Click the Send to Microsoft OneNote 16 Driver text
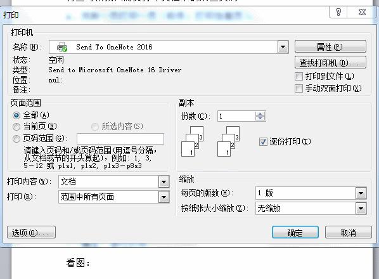The height and width of the screenshot is (279, 379). coord(115,70)
